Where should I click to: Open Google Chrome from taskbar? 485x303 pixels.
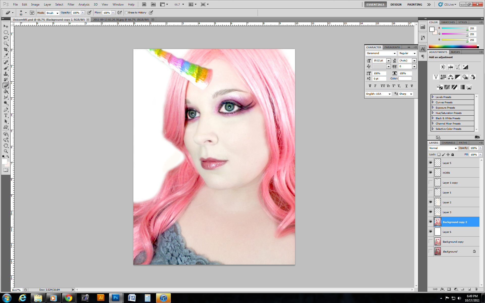point(68,298)
